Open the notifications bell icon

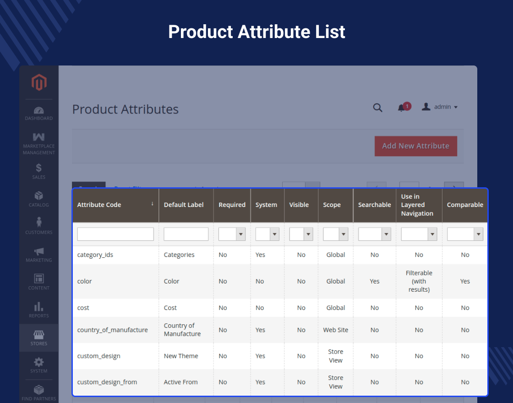(401, 108)
